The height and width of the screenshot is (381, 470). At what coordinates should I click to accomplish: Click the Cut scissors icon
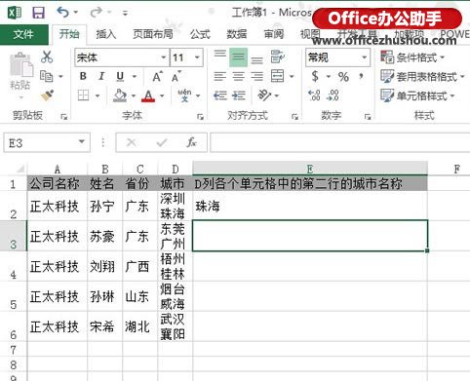[47, 57]
